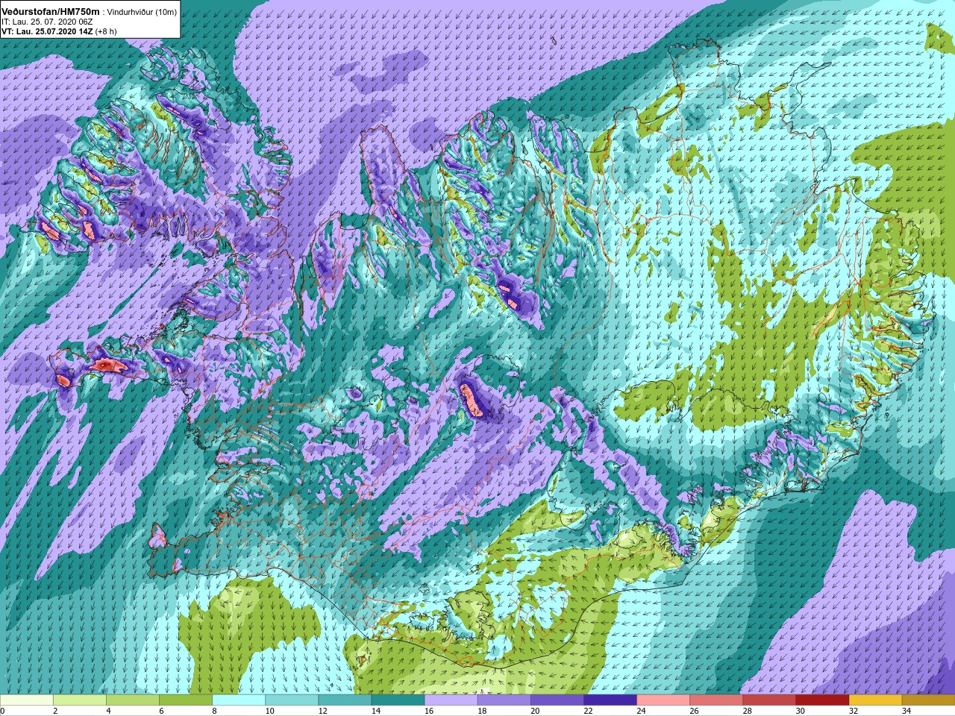Pick the dark gold legend swatch above 34
The image size is (955, 716).
[x=927, y=700]
